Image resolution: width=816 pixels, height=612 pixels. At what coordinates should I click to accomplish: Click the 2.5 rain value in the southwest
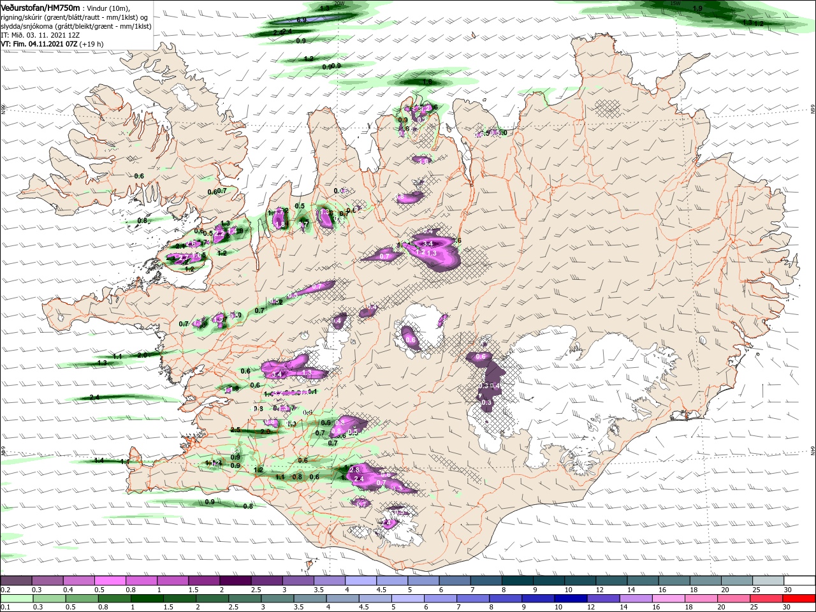click(x=235, y=430)
